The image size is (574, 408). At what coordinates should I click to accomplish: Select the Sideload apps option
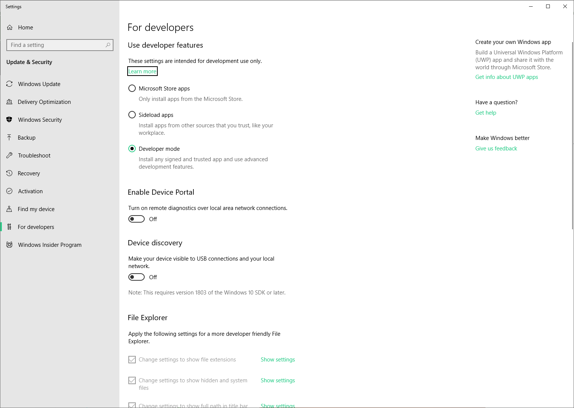[x=132, y=115]
